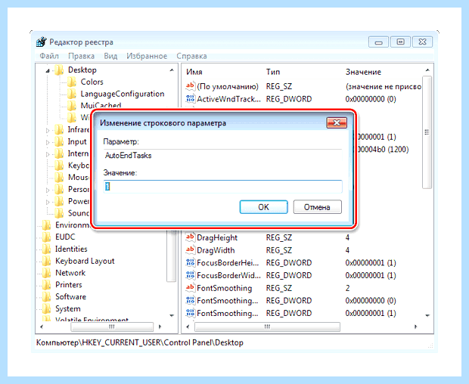
Task: Click the tree pane scroll-up arrow
Action: [x=172, y=70]
